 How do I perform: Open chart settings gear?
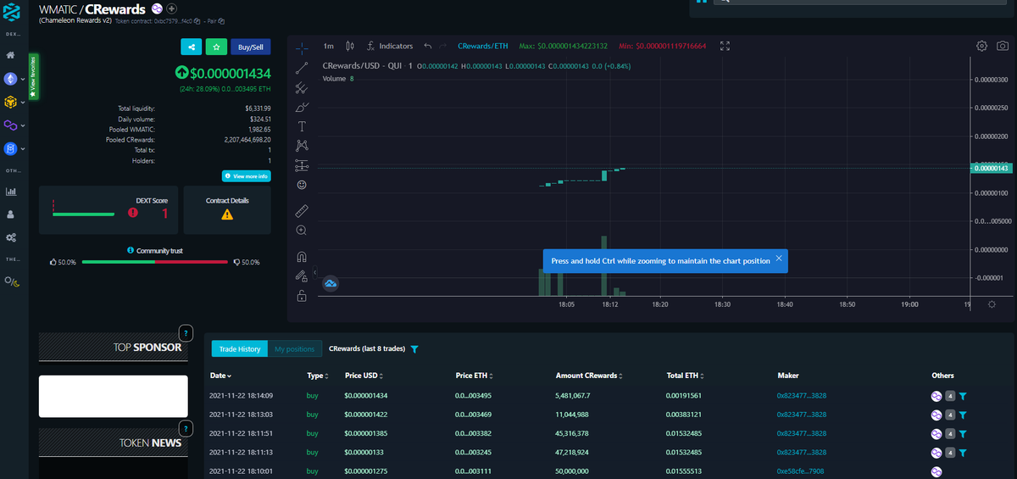click(x=982, y=46)
